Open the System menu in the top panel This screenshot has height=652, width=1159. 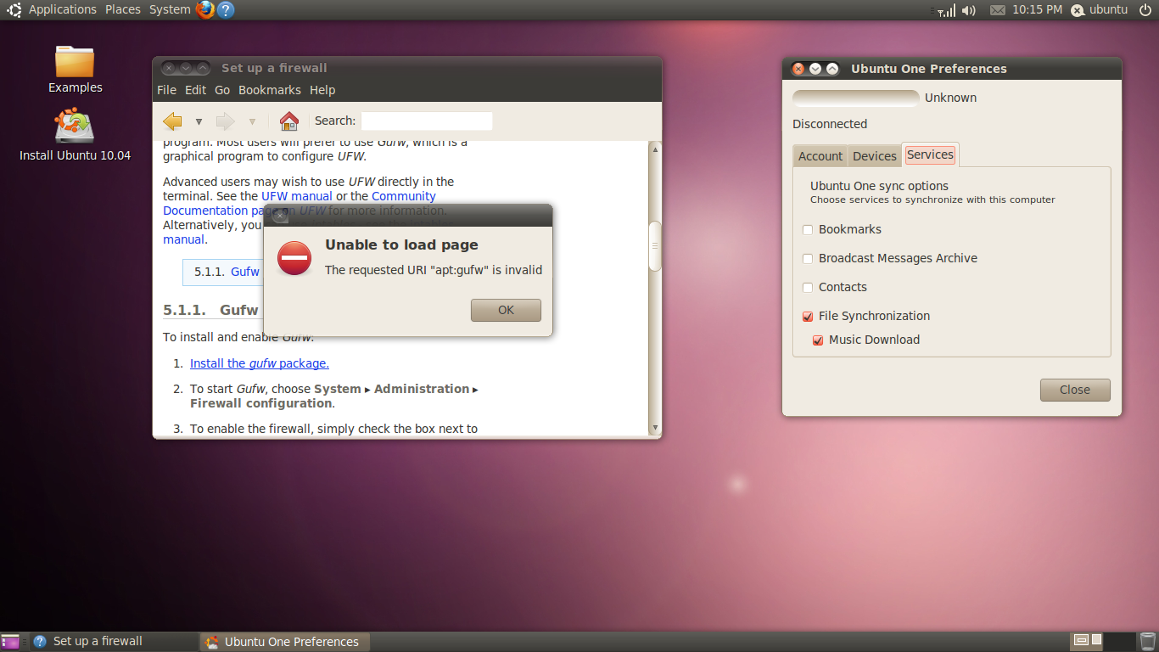click(170, 9)
